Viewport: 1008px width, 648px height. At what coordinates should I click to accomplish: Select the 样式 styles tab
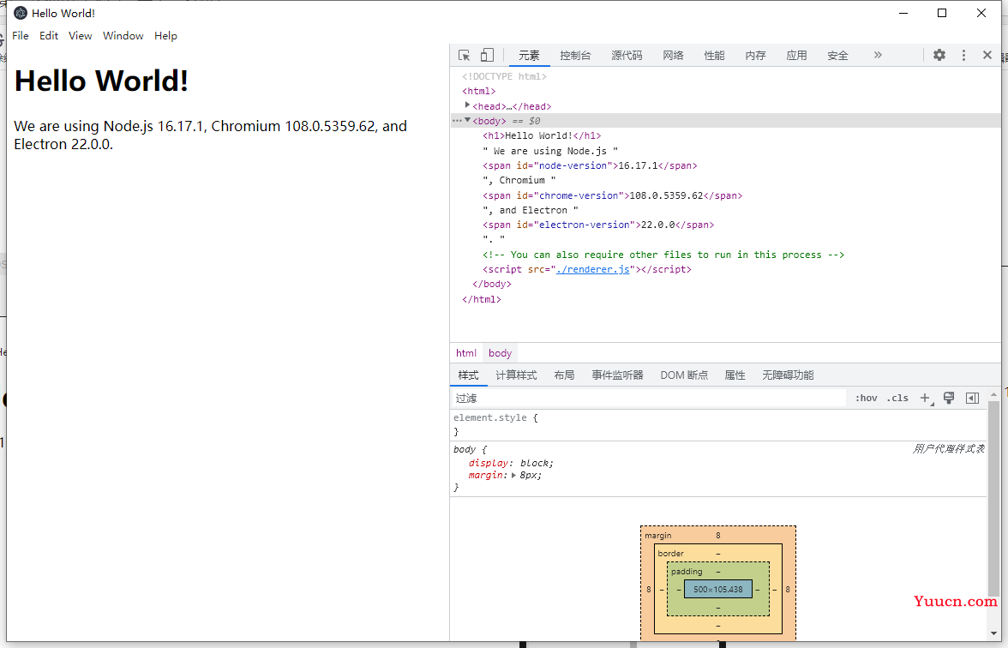(468, 375)
